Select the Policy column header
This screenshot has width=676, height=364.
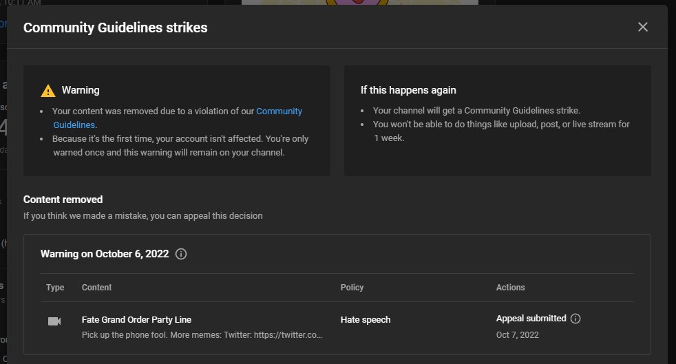[x=352, y=288]
